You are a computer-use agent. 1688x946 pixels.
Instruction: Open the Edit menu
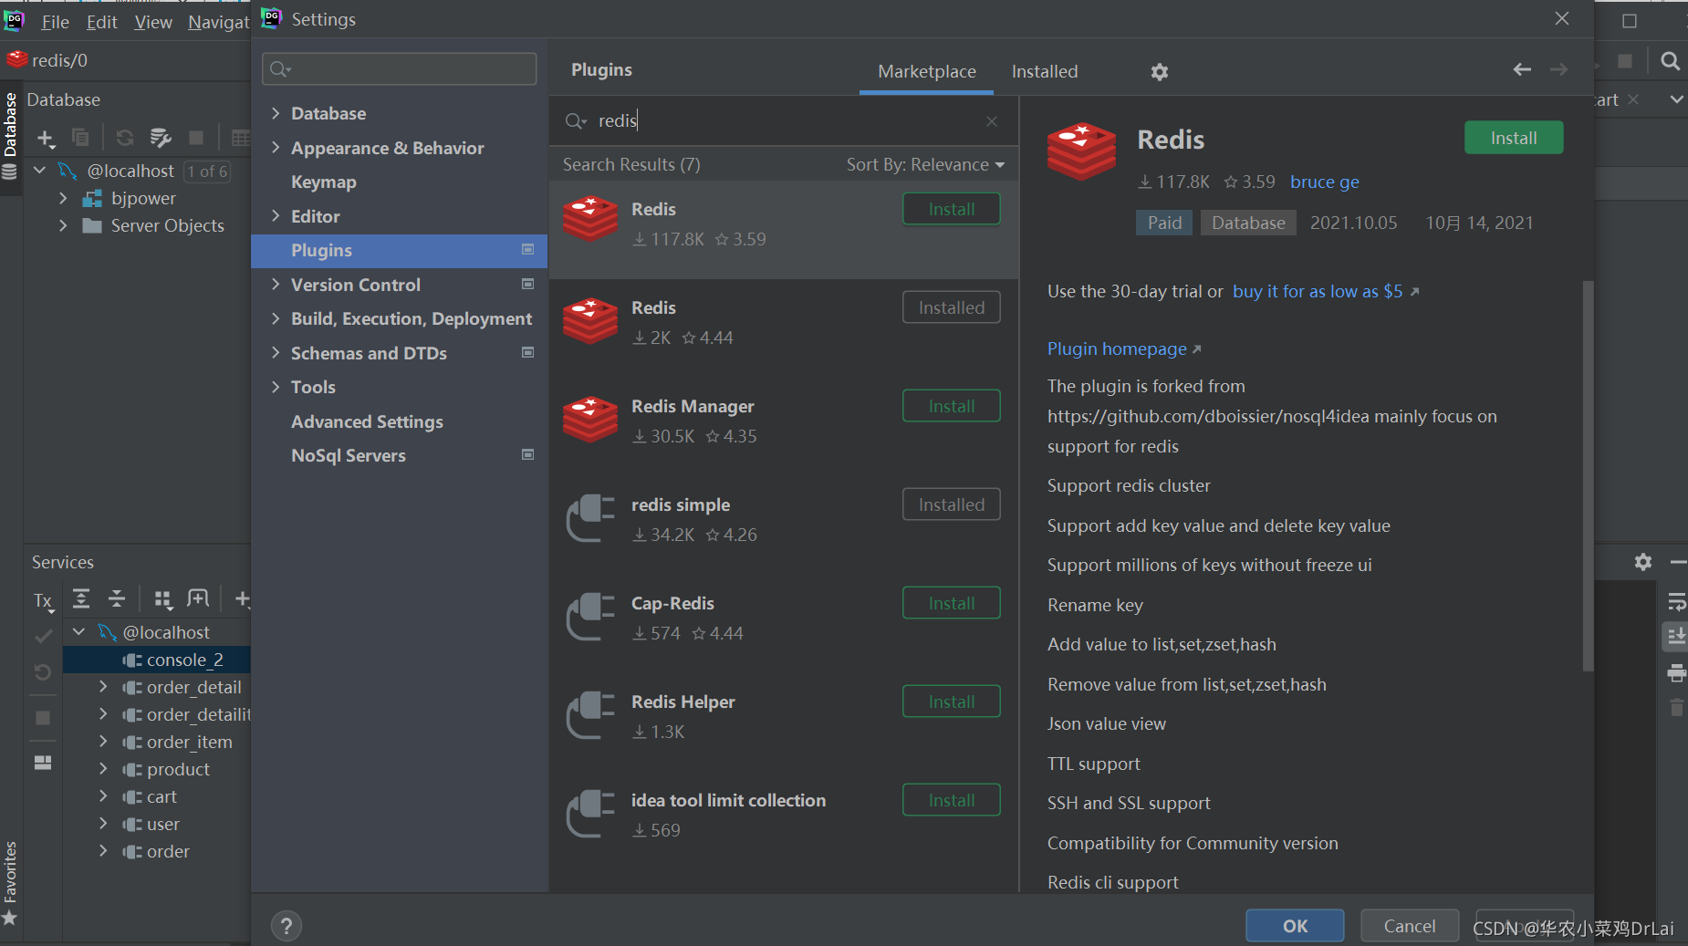(101, 22)
